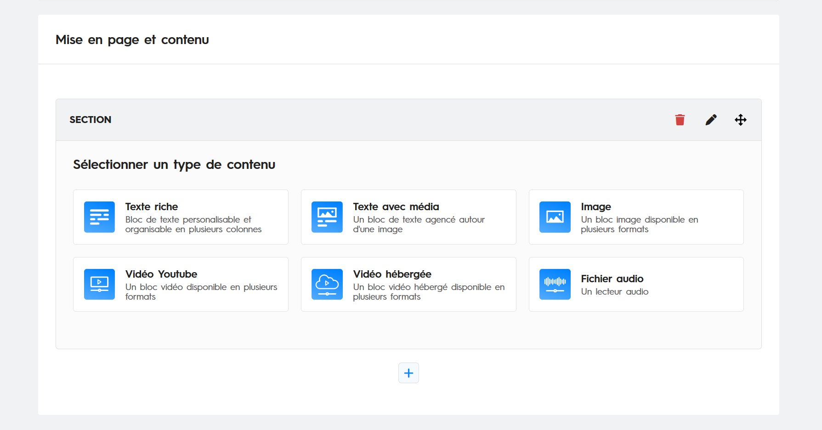The image size is (822, 430).
Task: Click 'Un bloc image disponible' description
Action: [x=640, y=224]
